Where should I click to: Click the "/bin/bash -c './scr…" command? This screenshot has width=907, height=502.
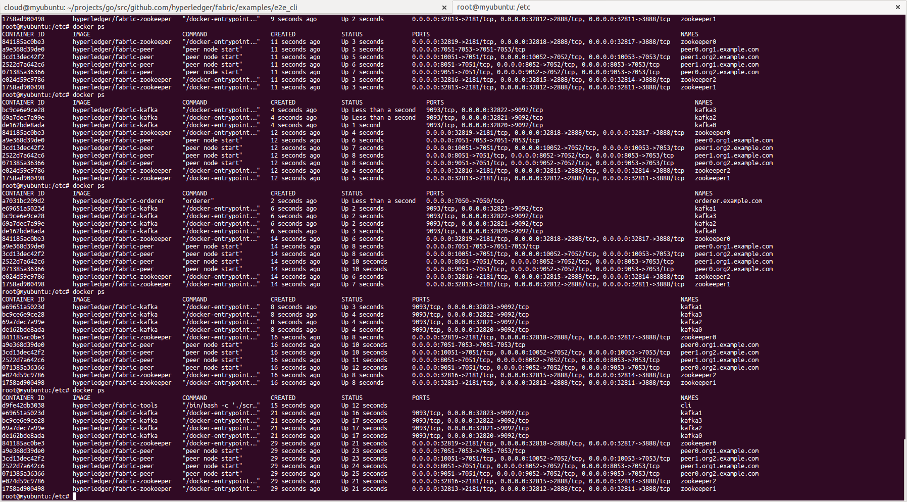point(221,406)
